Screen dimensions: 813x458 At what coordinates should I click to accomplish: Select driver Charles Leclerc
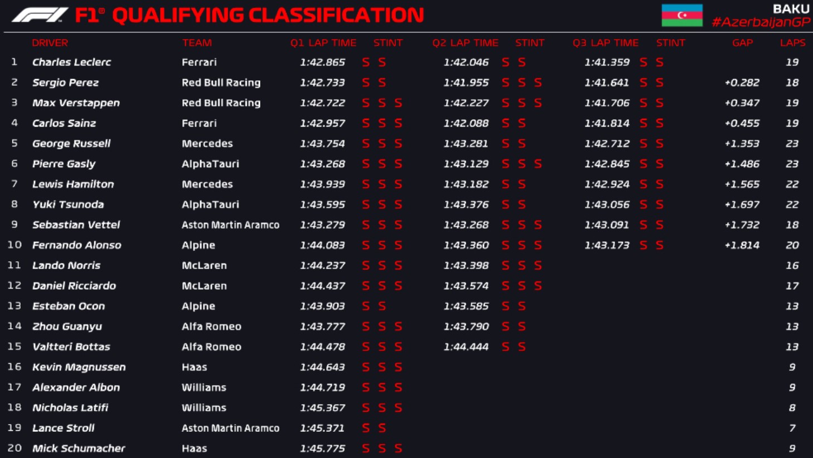(x=71, y=62)
